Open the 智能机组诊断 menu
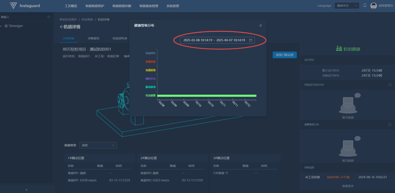The height and width of the screenshot is (193, 395). click(x=122, y=6)
